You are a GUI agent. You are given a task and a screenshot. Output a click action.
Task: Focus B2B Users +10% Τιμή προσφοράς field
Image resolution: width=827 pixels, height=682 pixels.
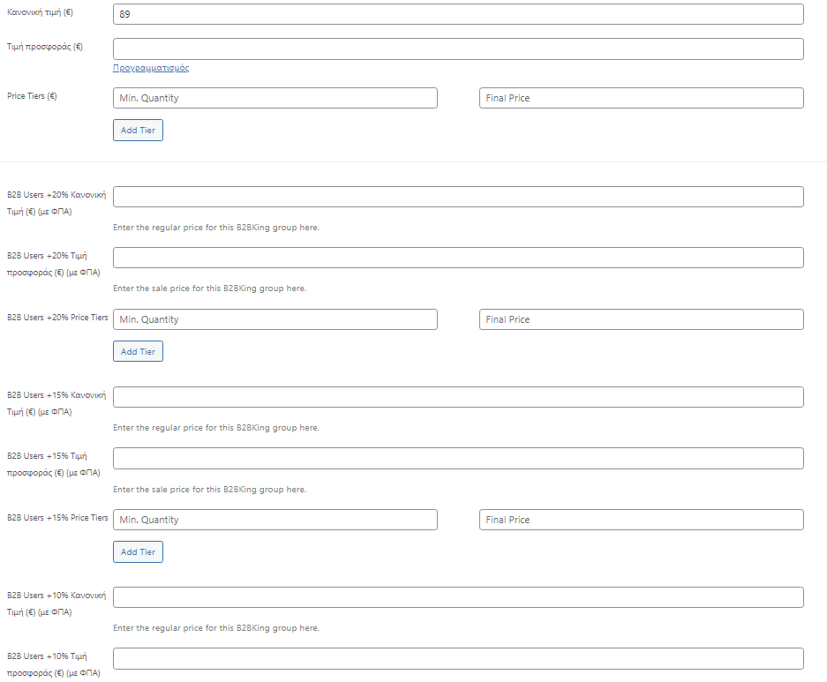[x=458, y=659]
